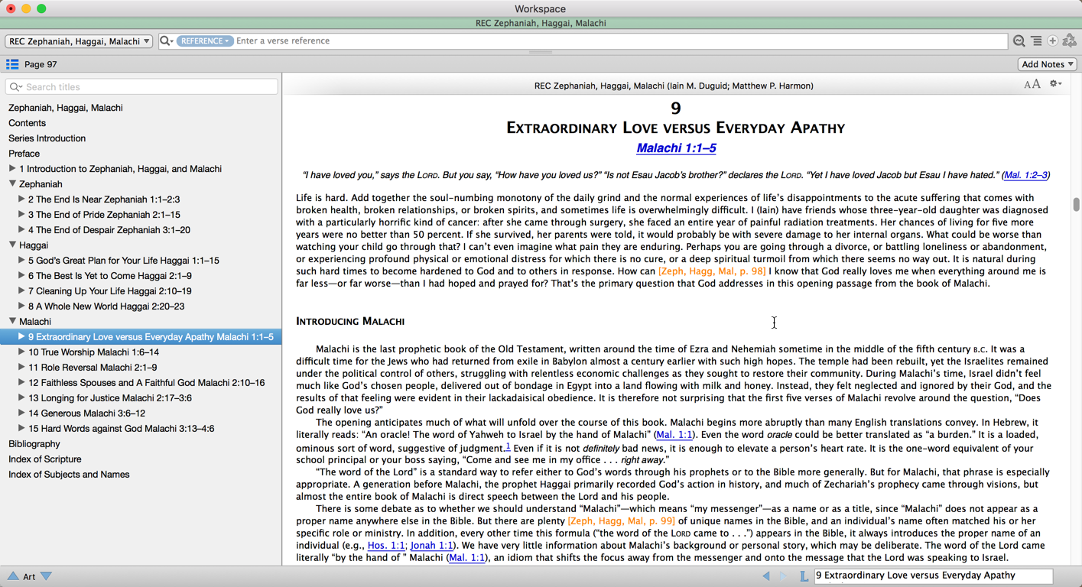Open the research/analysis magnifier icon
The width and height of the screenshot is (1082, 587).
[1019, 41]
